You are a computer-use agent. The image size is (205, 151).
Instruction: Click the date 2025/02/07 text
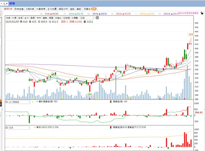pyautogui.click(x=12, y=22)
